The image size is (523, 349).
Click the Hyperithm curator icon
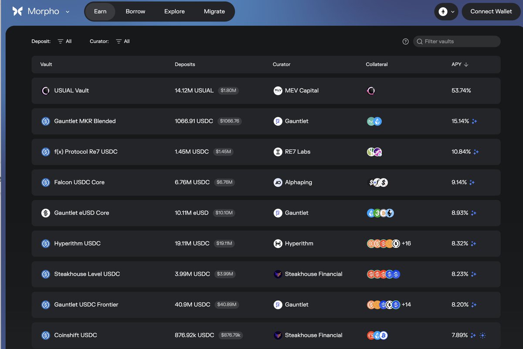278,244
